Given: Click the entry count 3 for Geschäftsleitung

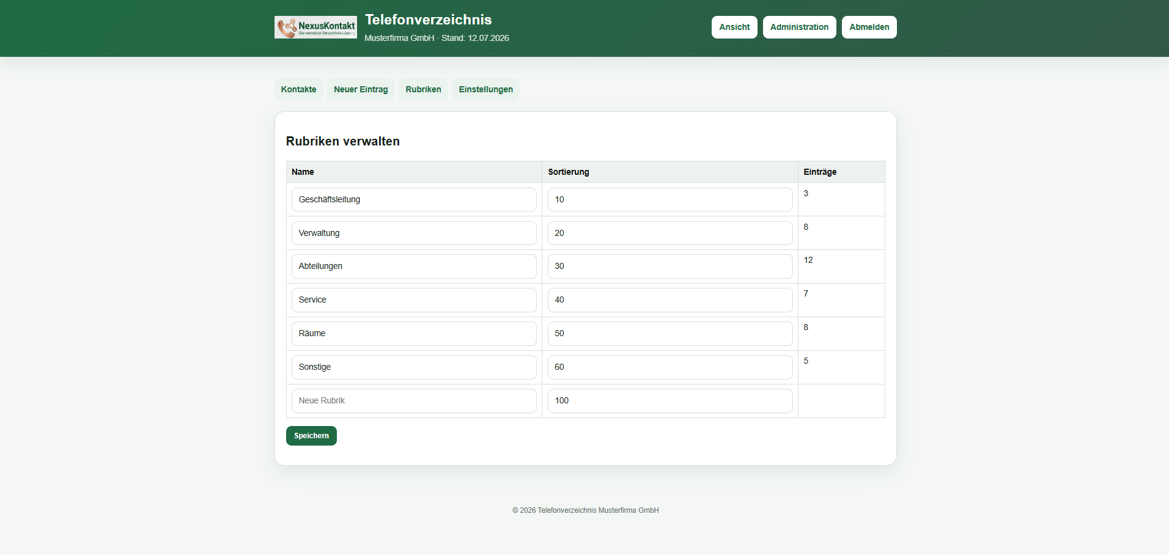Looking at the screenshot, I should [x=806, y=193].
